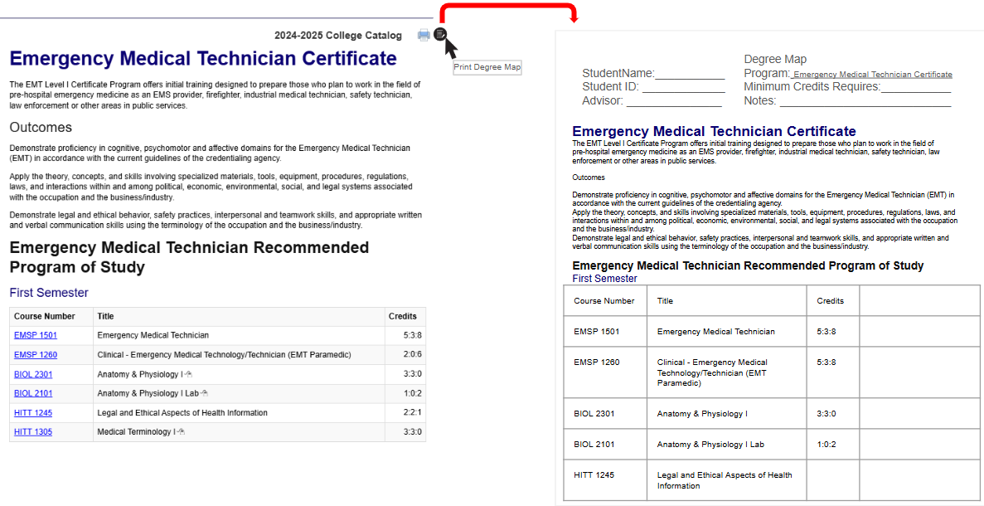Click BIOL 2101 in the degree map table
The height and width of the screenshot is (506, 984).
594,445
